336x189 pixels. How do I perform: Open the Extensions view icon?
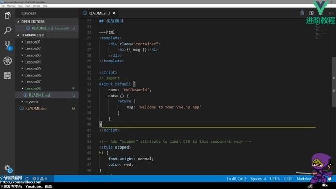point(7,76)
